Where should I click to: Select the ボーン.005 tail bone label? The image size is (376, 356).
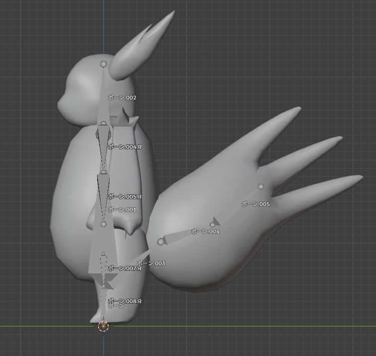tap(255, 204)
